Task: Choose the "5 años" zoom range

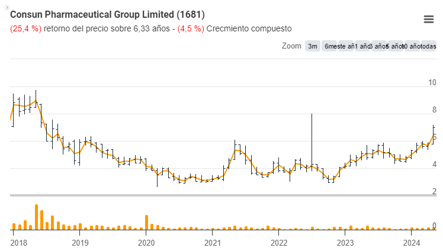Action: [x=396, y=46]
